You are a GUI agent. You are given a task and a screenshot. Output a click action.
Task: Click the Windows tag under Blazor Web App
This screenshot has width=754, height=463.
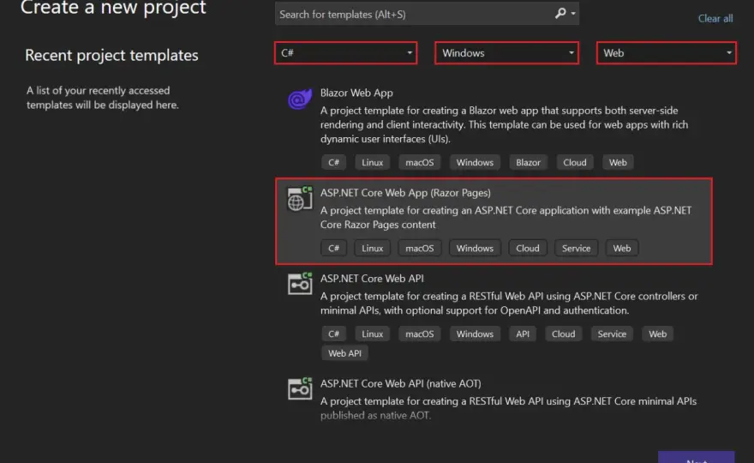point(475,162)
